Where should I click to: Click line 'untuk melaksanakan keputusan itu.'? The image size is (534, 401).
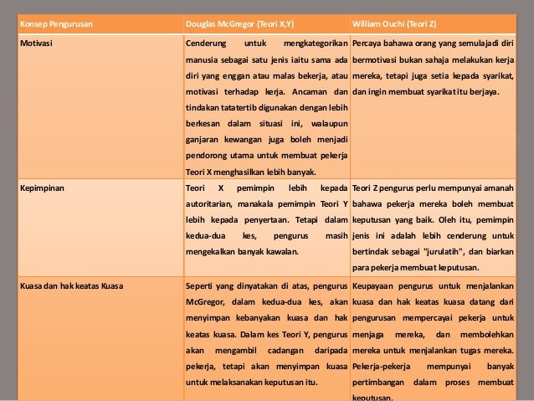251,383
